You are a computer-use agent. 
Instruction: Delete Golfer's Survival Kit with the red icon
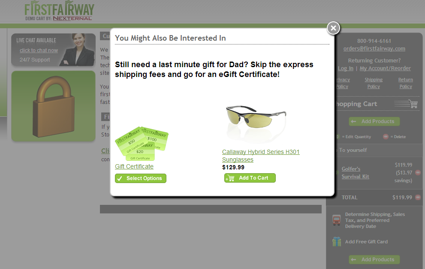[x=418, y=172]
